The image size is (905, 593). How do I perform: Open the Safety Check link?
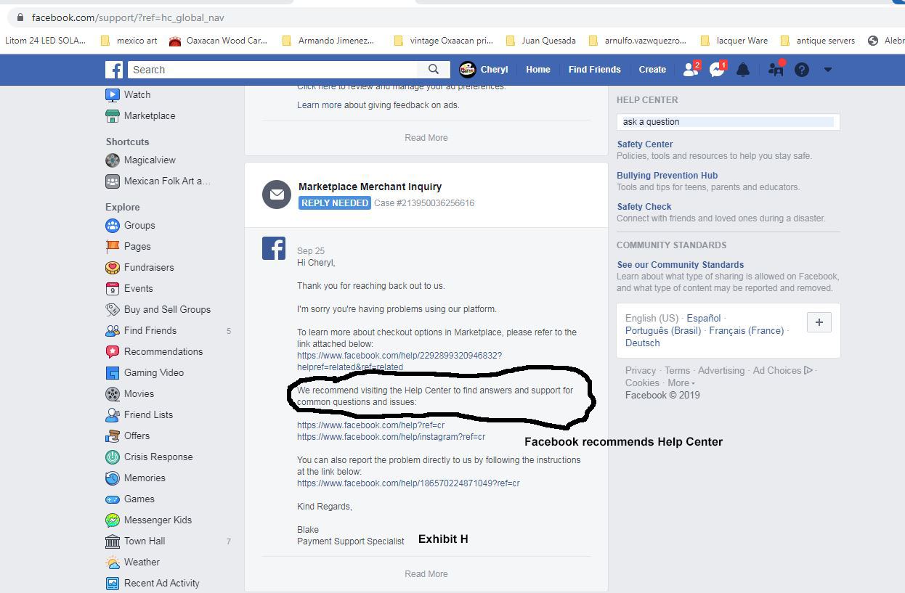click(644, 207)
